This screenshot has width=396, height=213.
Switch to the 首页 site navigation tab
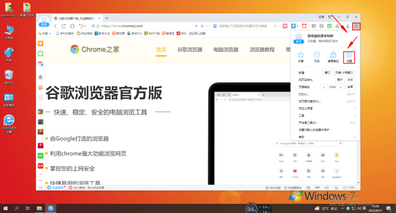click(x=161, y=50)
